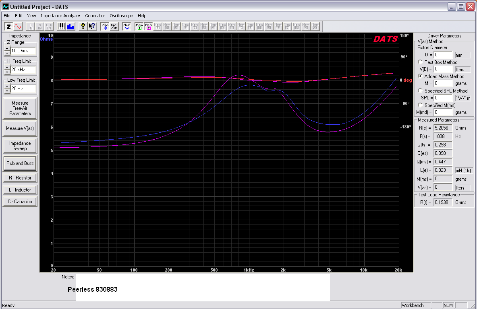Click the Mem 3 memory slot icon
The image size is (477, 309).
(x=158, y=27)
